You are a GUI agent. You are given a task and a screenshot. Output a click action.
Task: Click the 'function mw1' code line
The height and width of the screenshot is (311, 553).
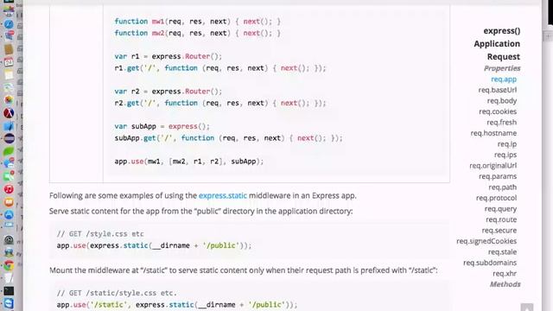tap(198, 22)
